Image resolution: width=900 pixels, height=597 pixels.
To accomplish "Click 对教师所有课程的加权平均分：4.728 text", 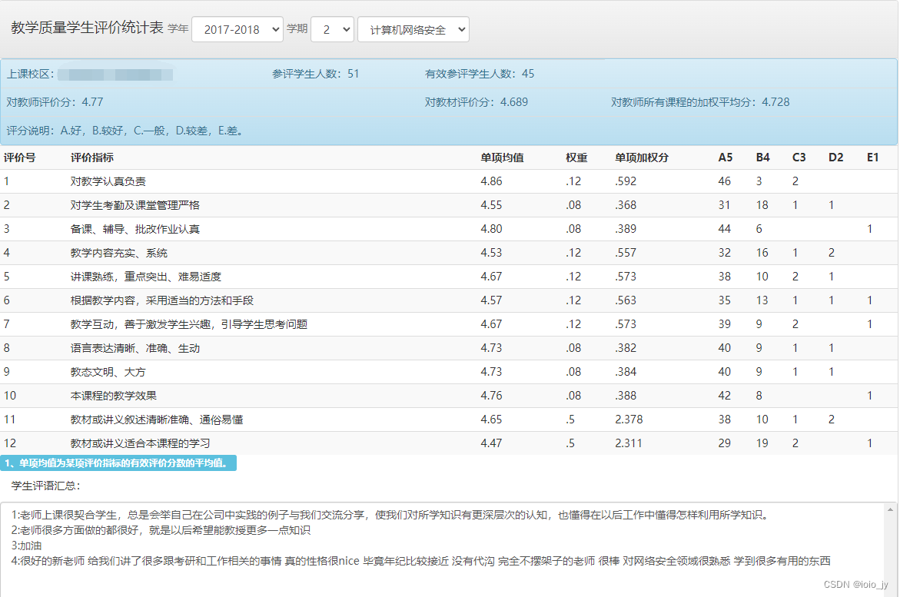I will tap(700, 102).
